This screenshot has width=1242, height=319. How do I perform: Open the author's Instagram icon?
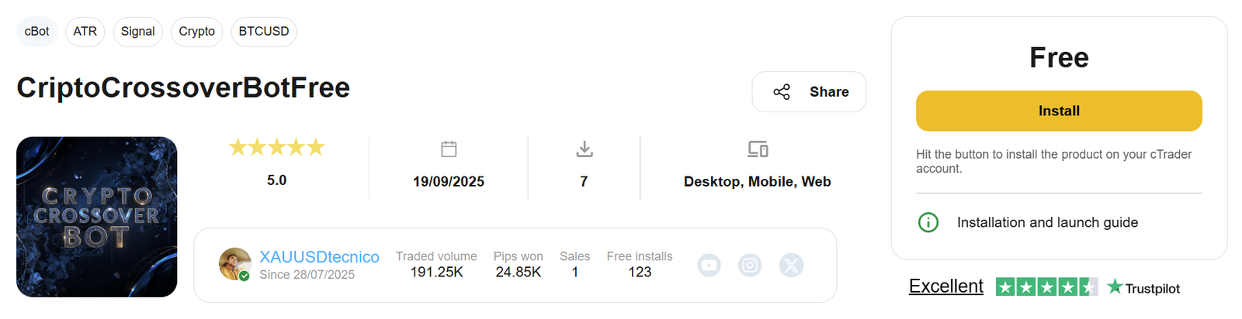(750, 266)
